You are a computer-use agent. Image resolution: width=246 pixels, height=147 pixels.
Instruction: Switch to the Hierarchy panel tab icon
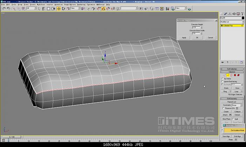click(230, 14)
